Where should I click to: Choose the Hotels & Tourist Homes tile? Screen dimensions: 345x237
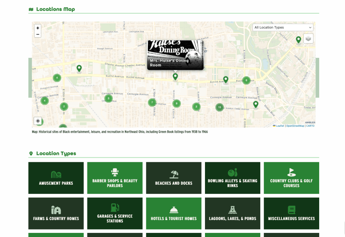(174, 214)
